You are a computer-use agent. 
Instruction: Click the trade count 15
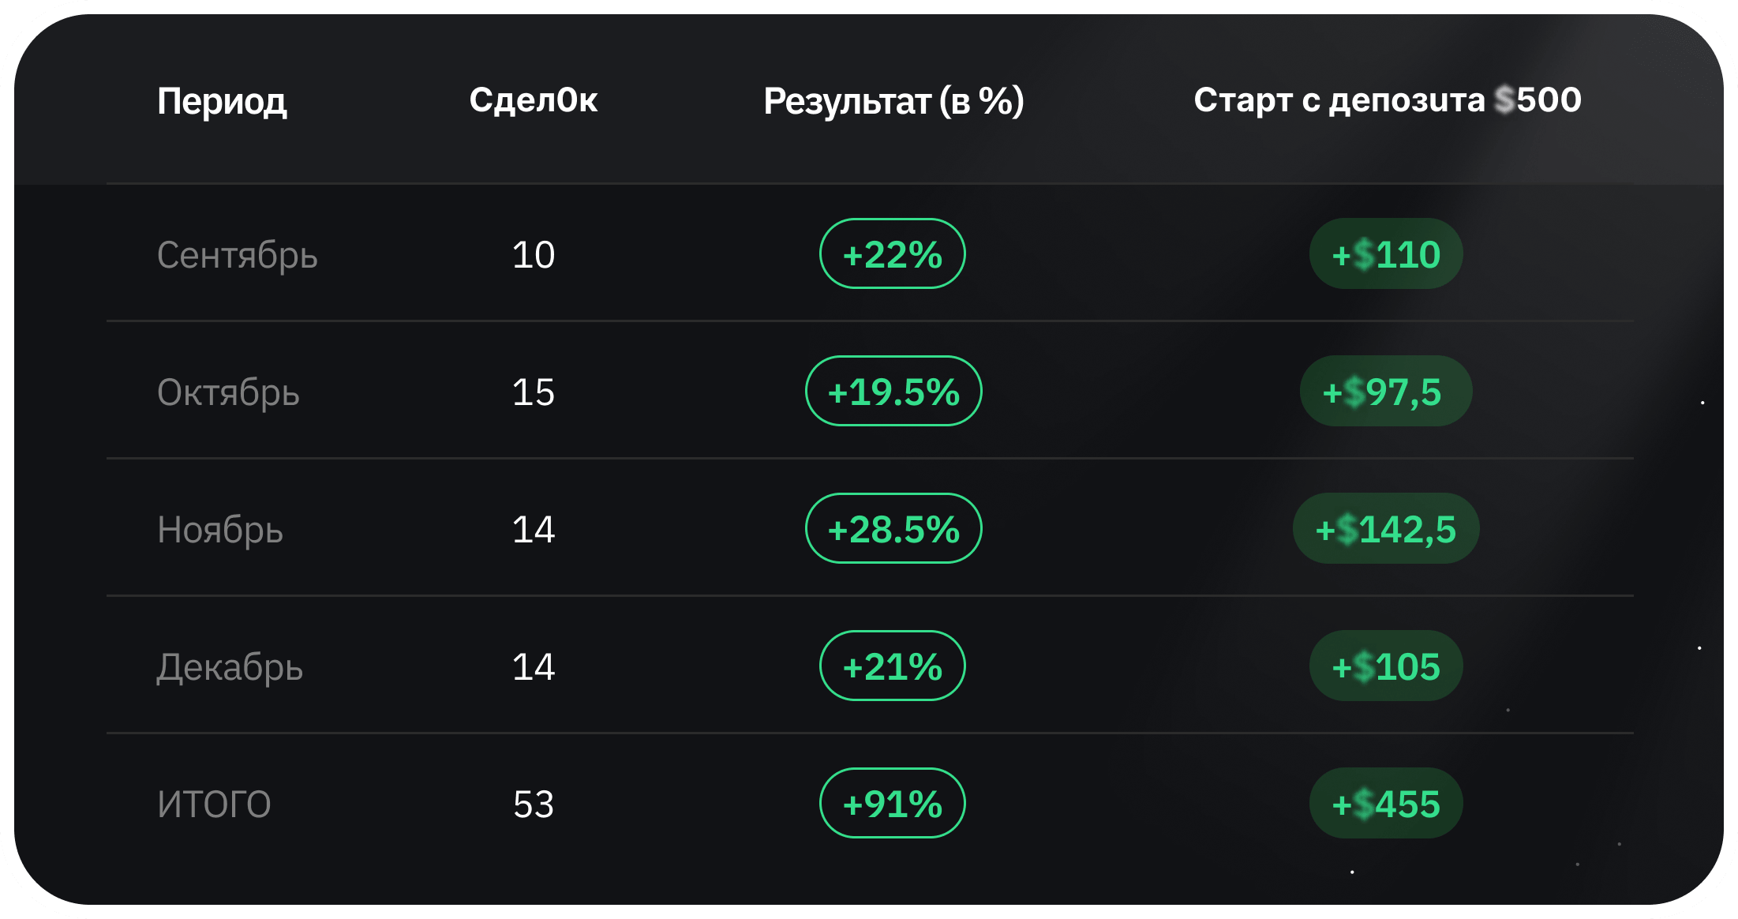[x=534, y=392]
